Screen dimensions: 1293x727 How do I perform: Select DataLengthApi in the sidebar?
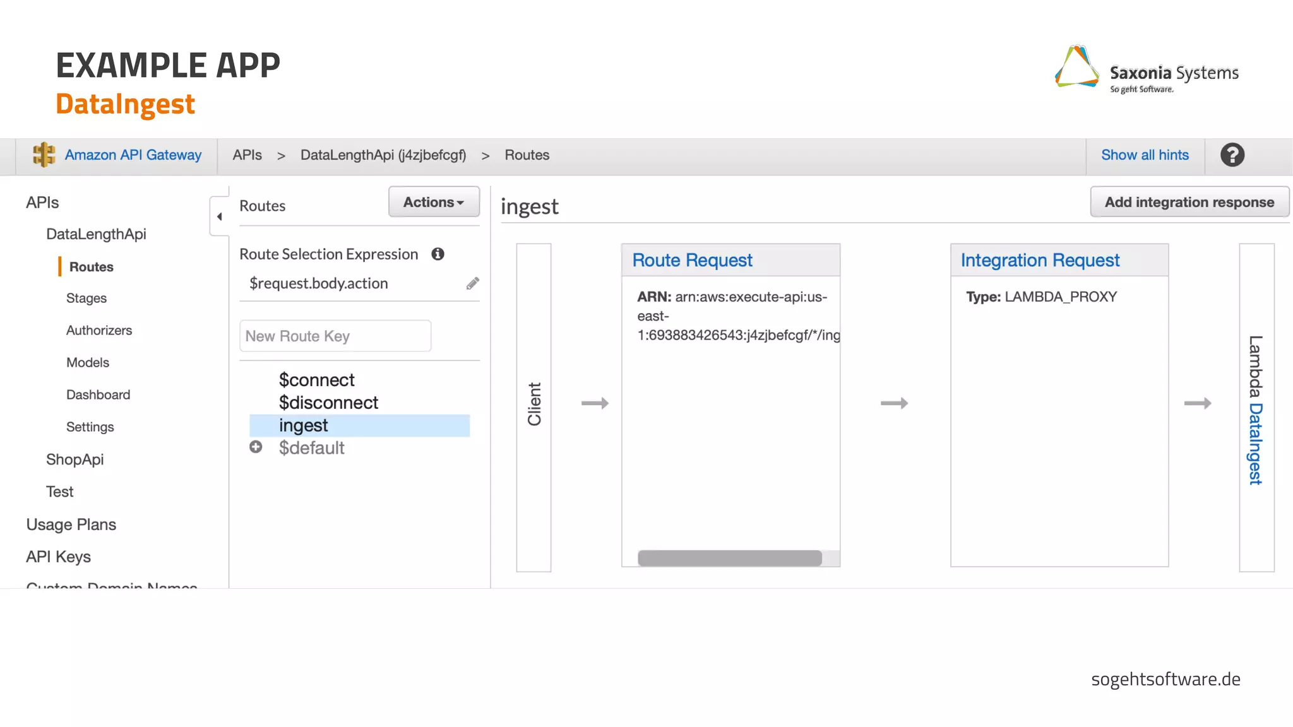tap(96, 234)
